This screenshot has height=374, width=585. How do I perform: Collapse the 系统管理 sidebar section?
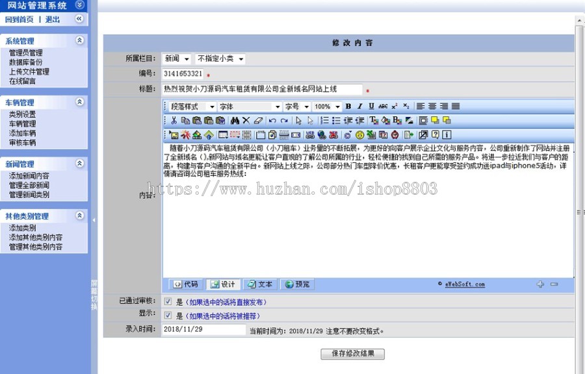[x=79, y=40]
